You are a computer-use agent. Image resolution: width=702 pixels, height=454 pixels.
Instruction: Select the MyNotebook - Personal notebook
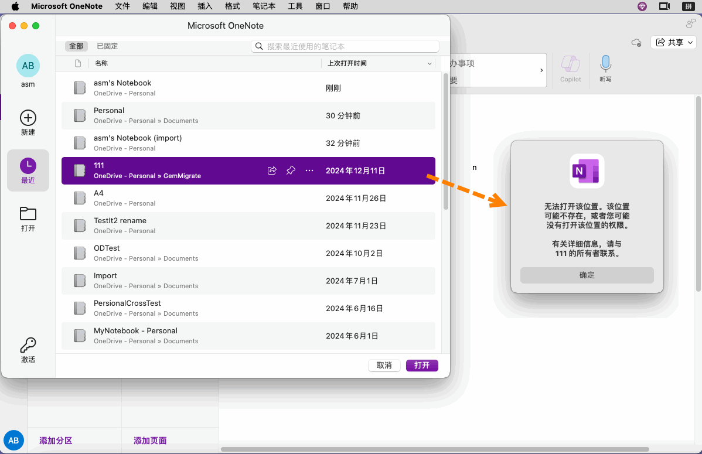pyautogui.click(x=248, y=336)
